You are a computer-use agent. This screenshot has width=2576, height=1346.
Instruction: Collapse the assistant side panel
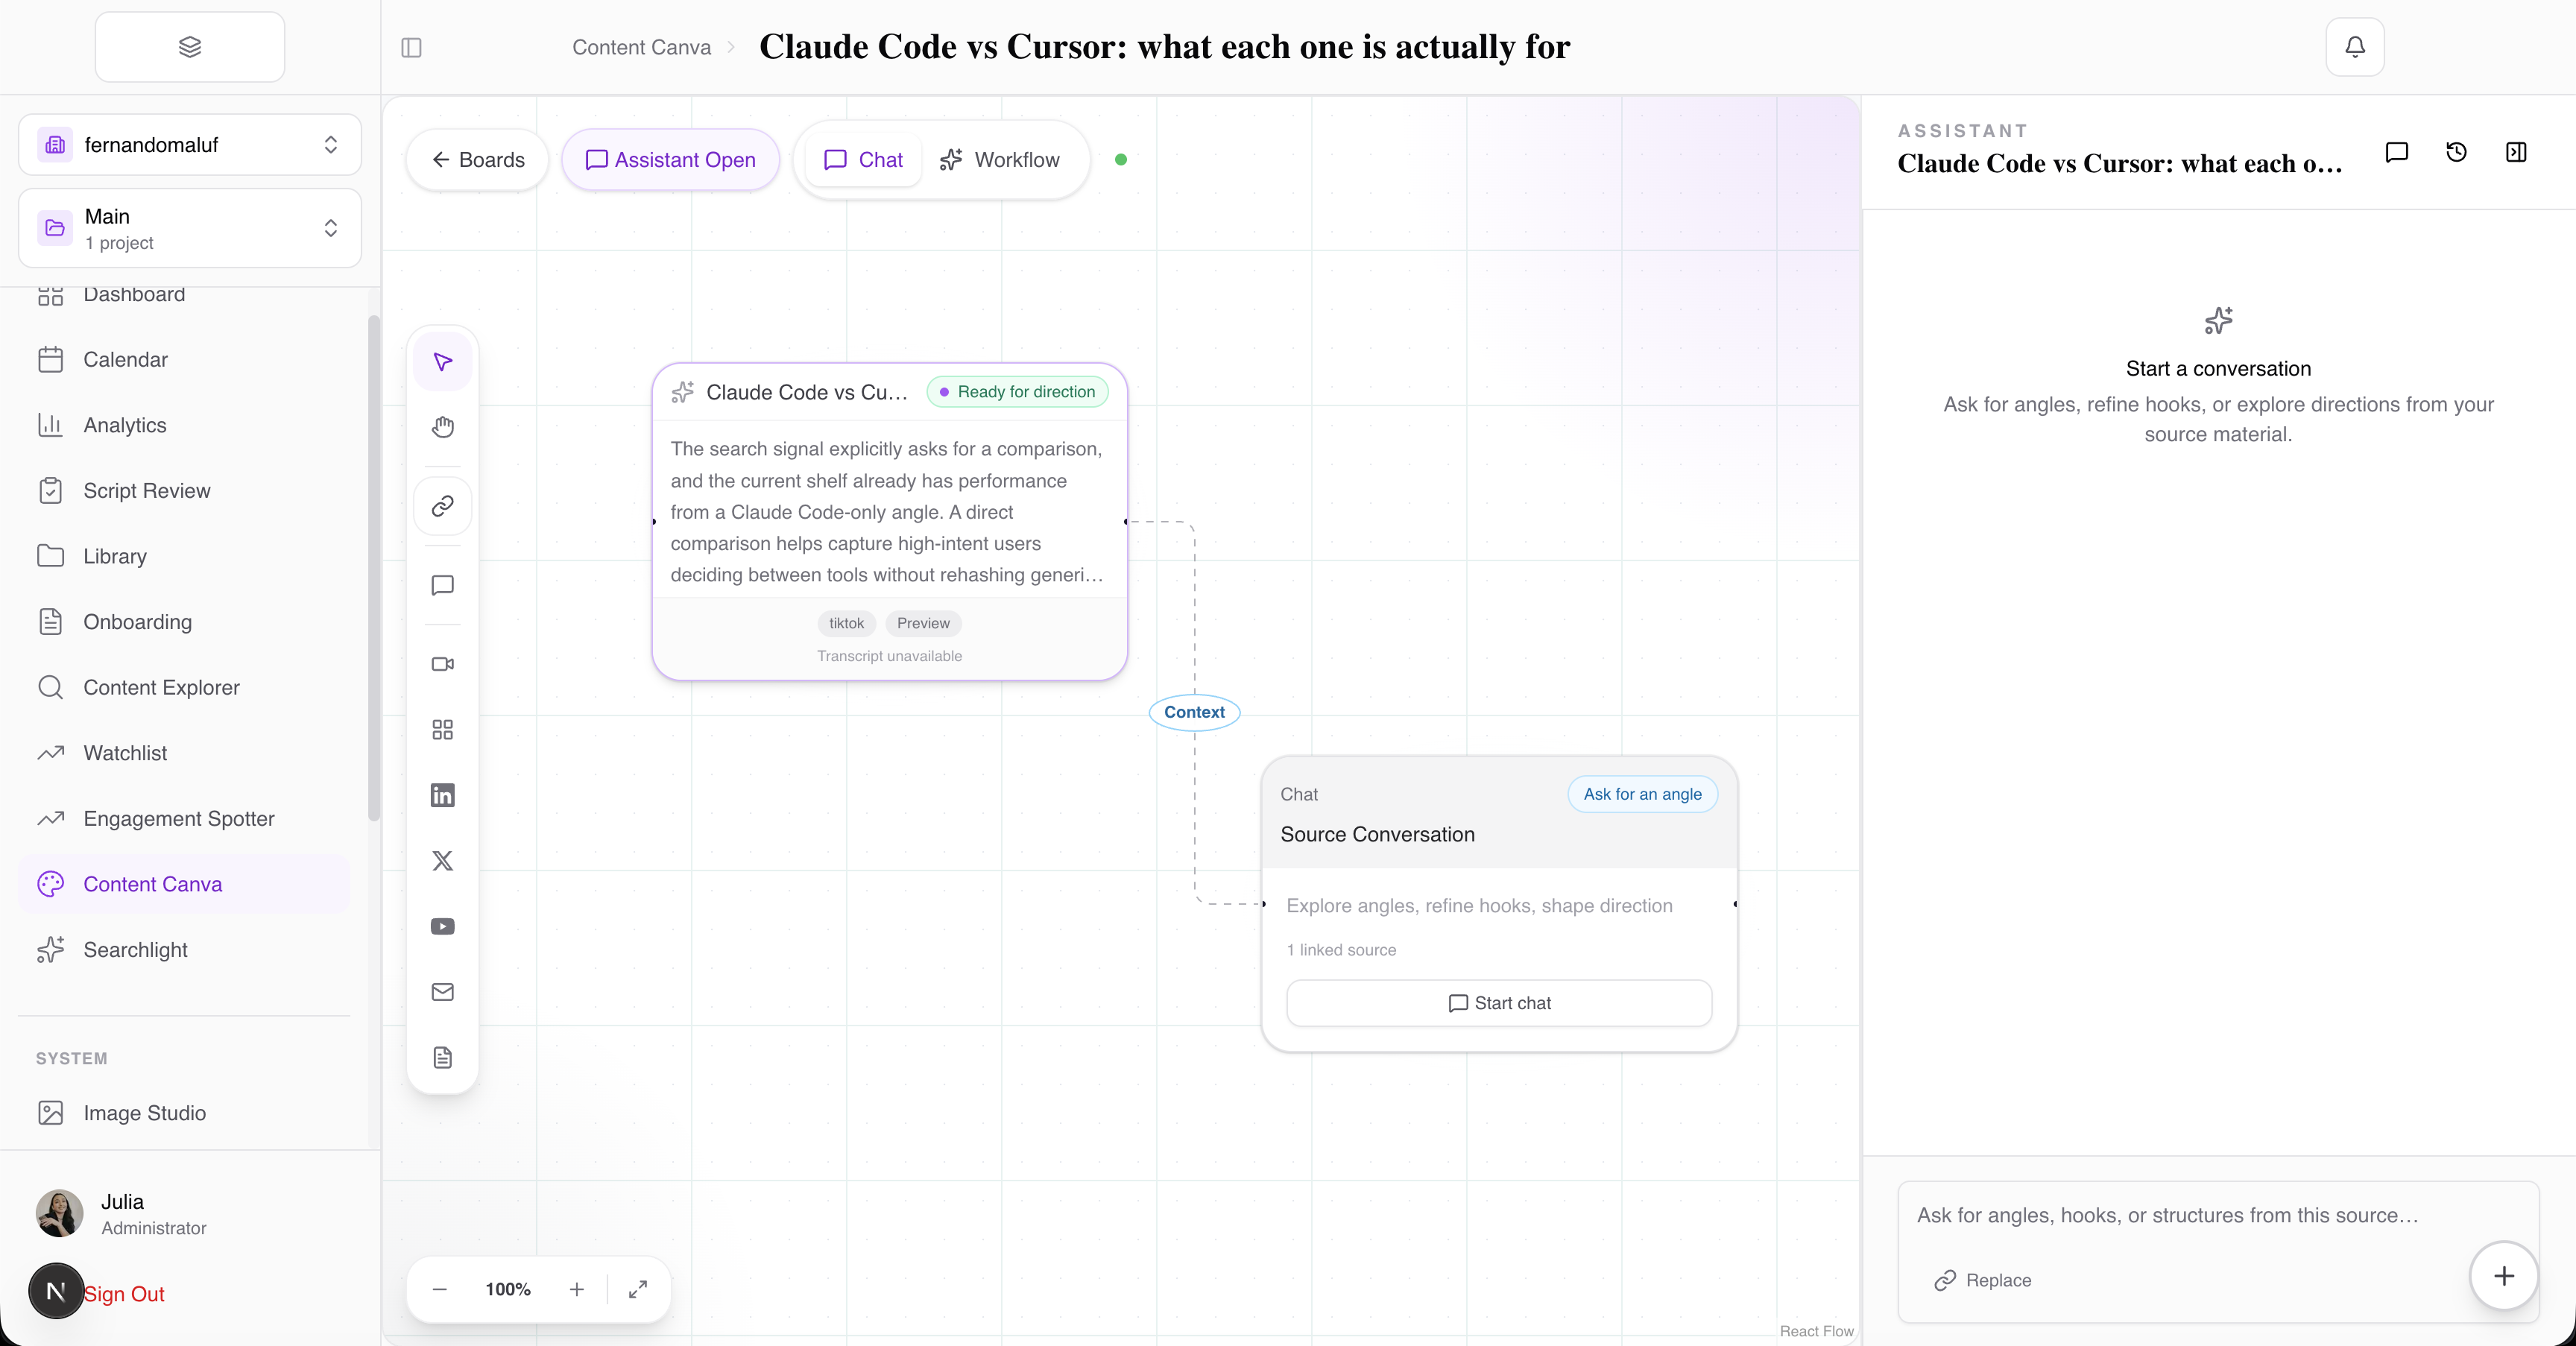pyautogui.click(x=2516, y=152)
